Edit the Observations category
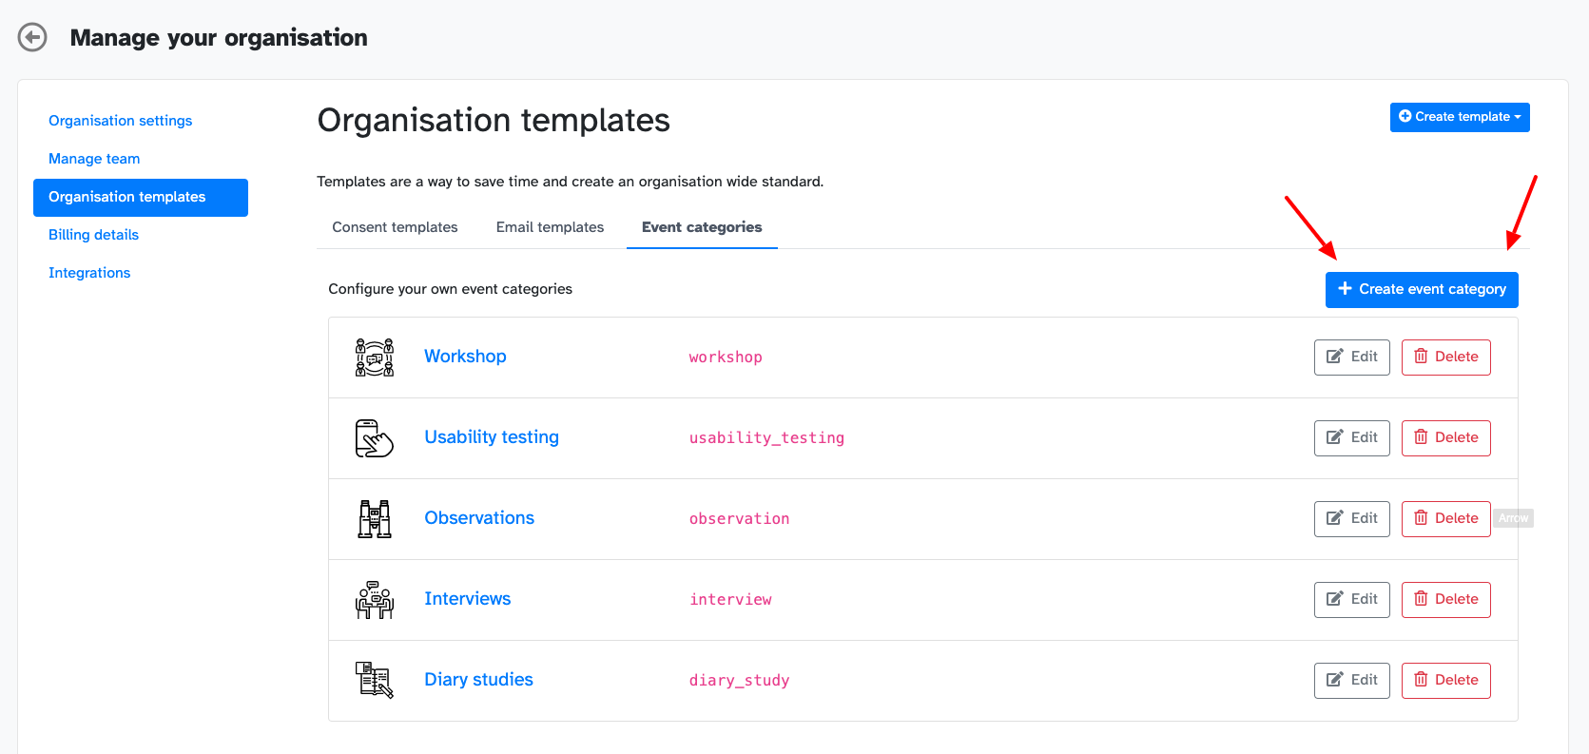This screenshot has width=1589, height=754. pyautogui.click(x=1351, y=519)
